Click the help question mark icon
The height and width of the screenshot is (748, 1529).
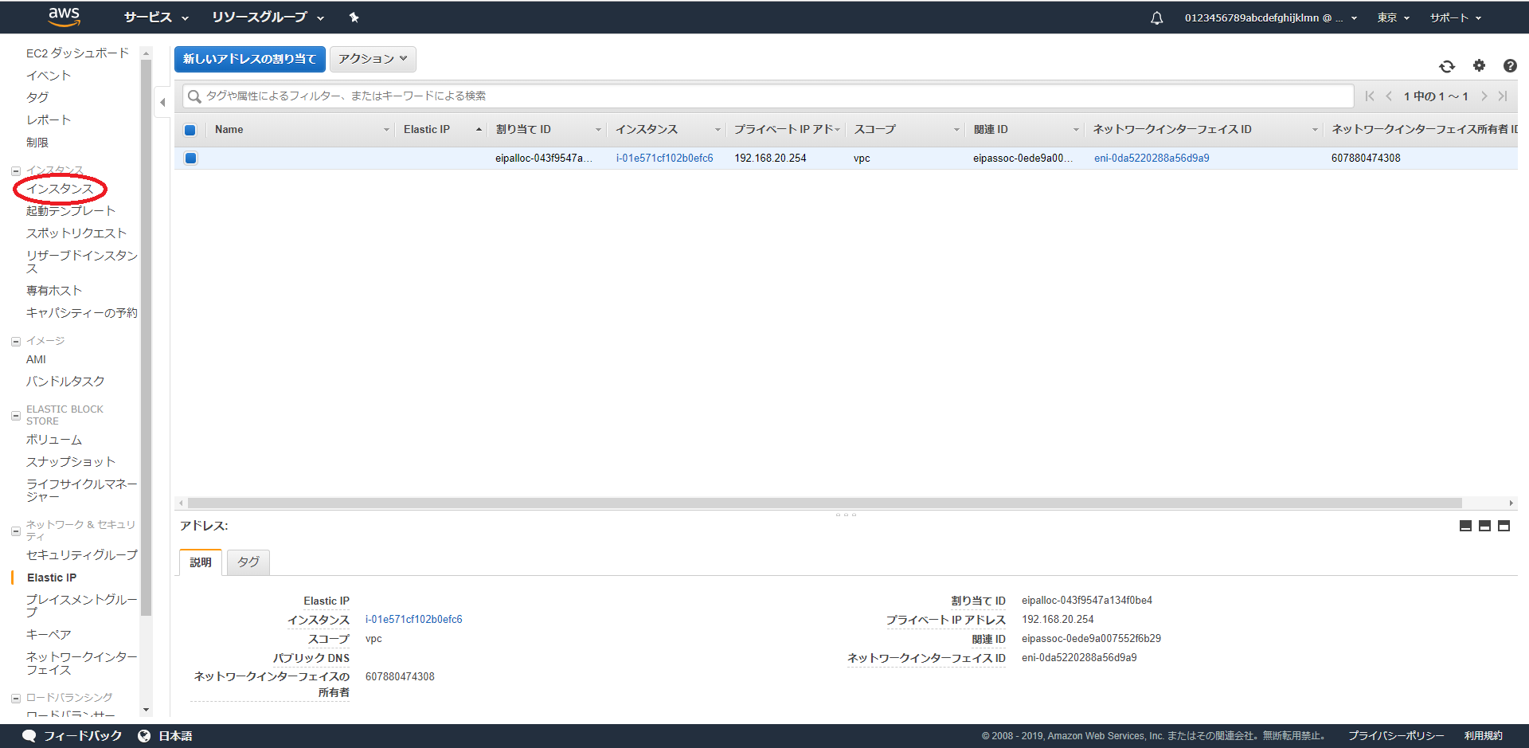tap(1510, 67)
